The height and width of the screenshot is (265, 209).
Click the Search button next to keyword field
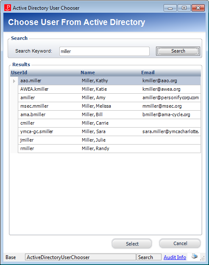tap(178, 51)
